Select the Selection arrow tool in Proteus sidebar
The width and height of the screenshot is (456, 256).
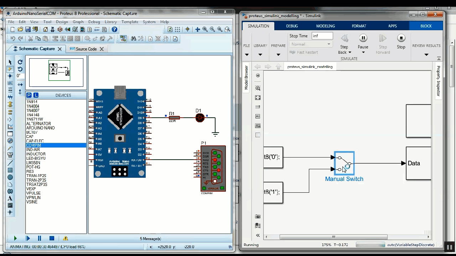click(x=10, y=62)
